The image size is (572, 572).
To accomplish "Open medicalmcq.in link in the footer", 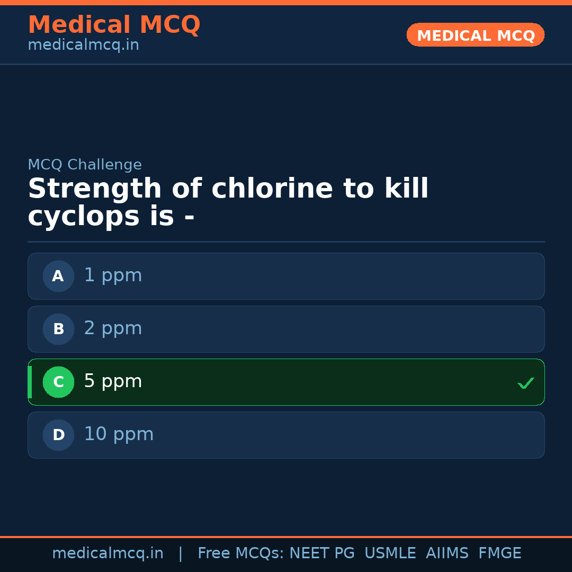I will (x=108, y=553).
